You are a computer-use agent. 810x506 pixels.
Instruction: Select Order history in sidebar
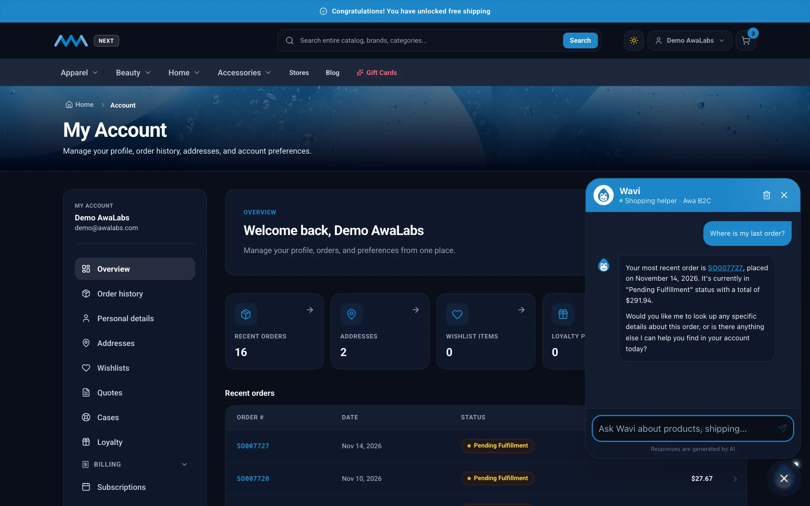[135, 293]
